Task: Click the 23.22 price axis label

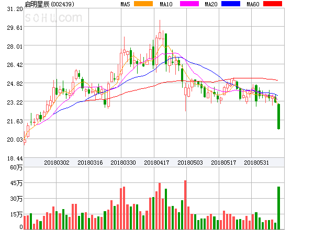Action: pos(15,102)
